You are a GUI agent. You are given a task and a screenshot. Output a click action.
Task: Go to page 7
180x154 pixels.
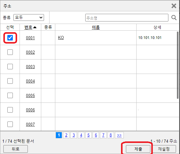pyautogui.click(x=103, y=135)
